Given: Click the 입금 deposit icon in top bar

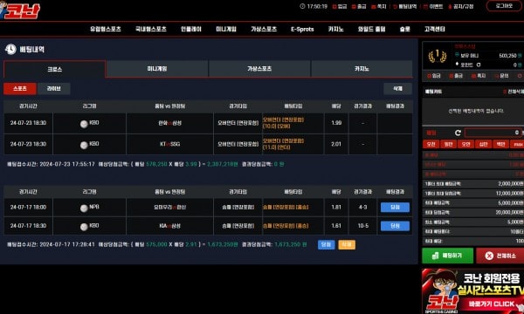Looking at the screenshot, I should tap(334, 6).
